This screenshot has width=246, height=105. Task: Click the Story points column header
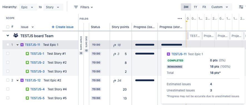click(x=120, y=27)
